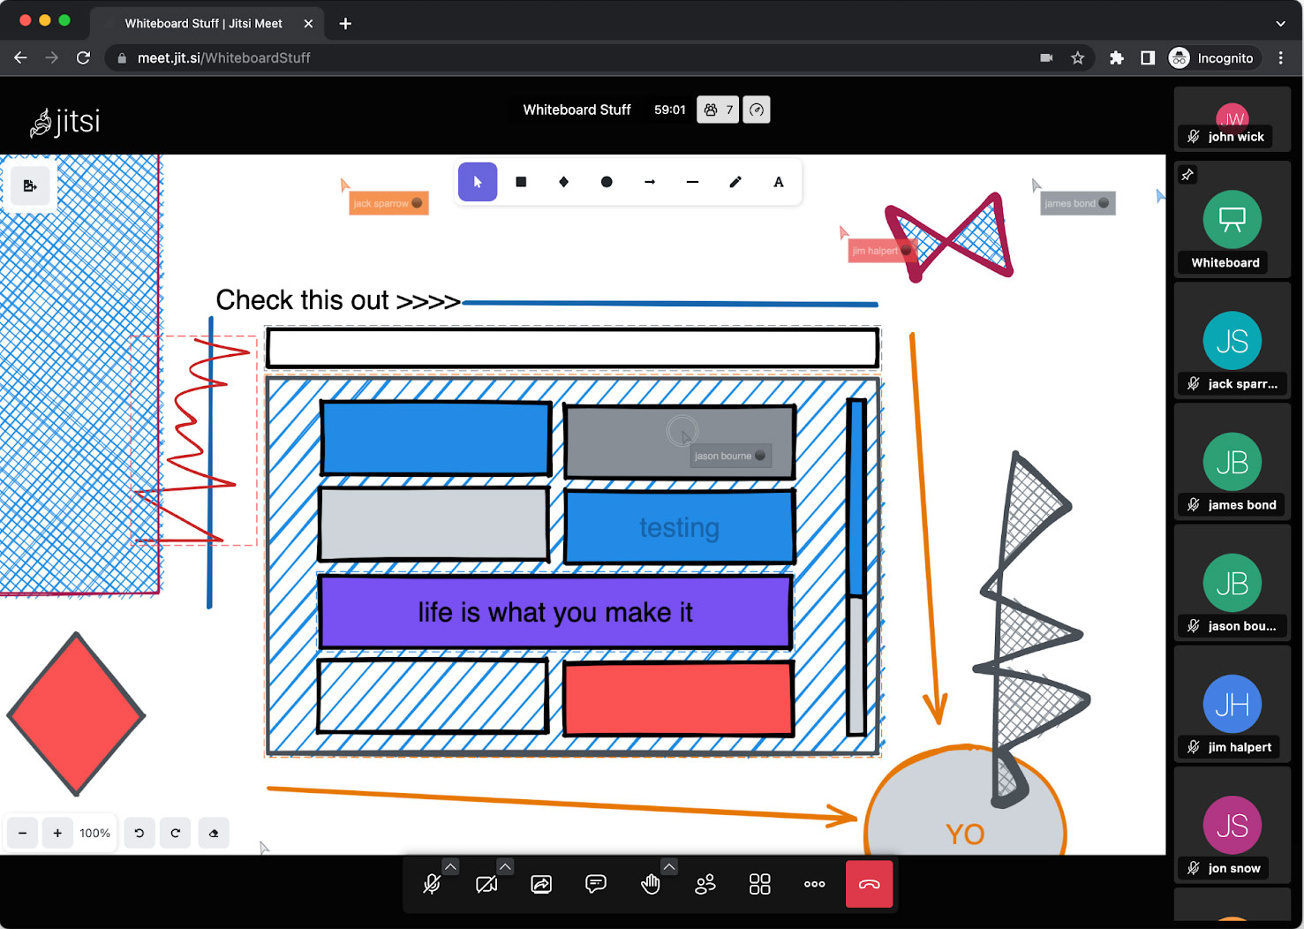
Task: Select jack sparrow participant thumbnail
Action: [1232, 340]
